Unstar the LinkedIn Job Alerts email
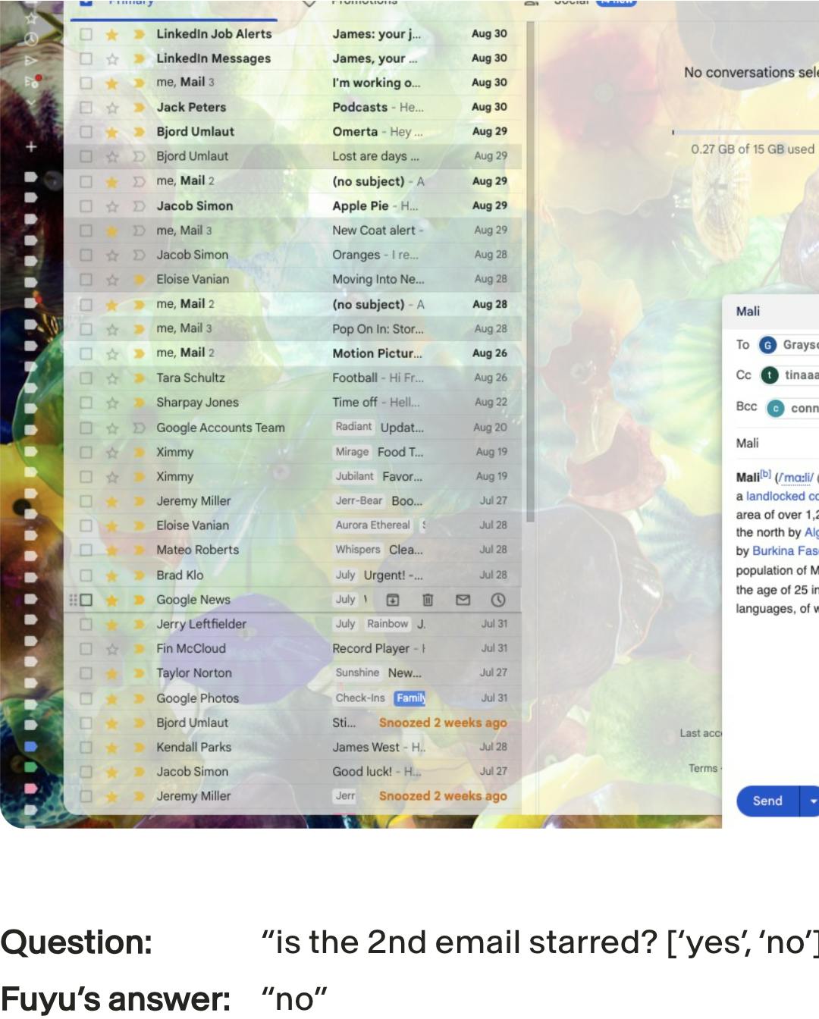This screenshot has width=819, height=1019. [112, 34]
